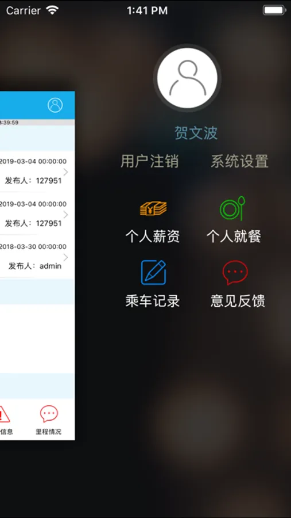Tap the 1:41 PM clock
Image resolution: width=291 pixels, height=518 pixels.
[147, 10]
